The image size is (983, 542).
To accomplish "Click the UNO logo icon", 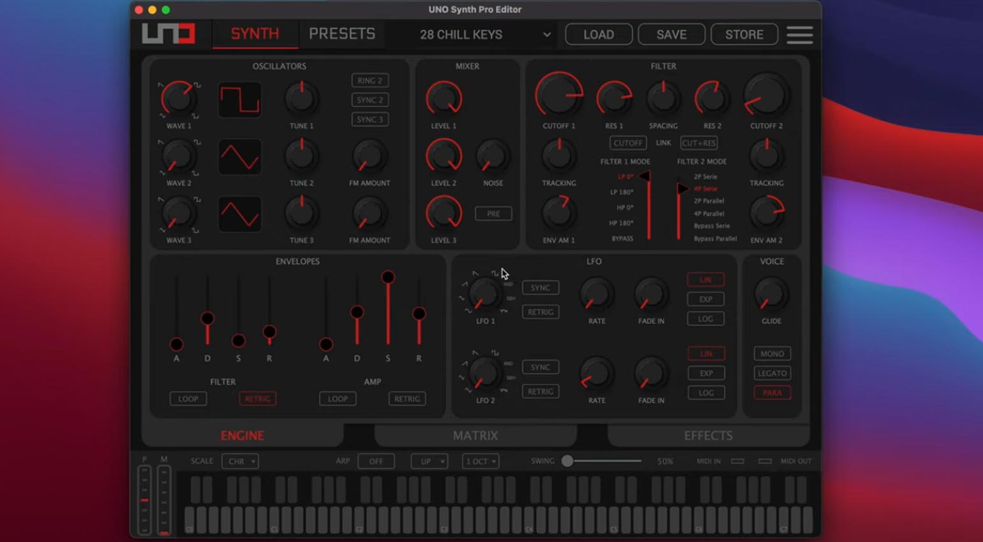I will 169,34.
